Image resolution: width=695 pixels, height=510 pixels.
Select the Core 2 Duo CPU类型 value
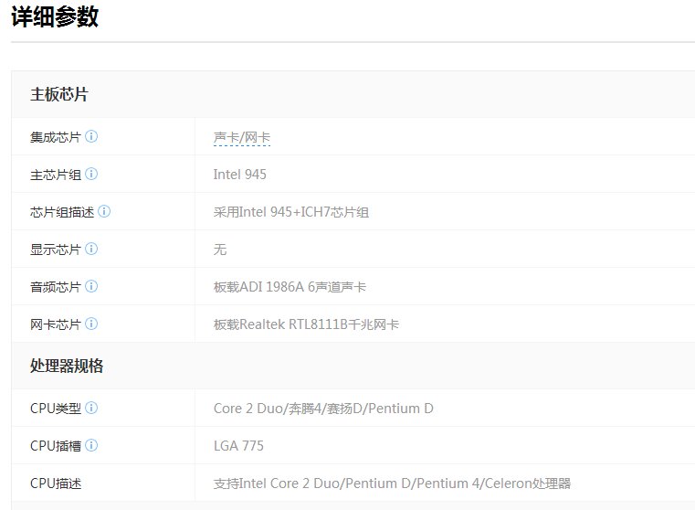tap(323, 409)
